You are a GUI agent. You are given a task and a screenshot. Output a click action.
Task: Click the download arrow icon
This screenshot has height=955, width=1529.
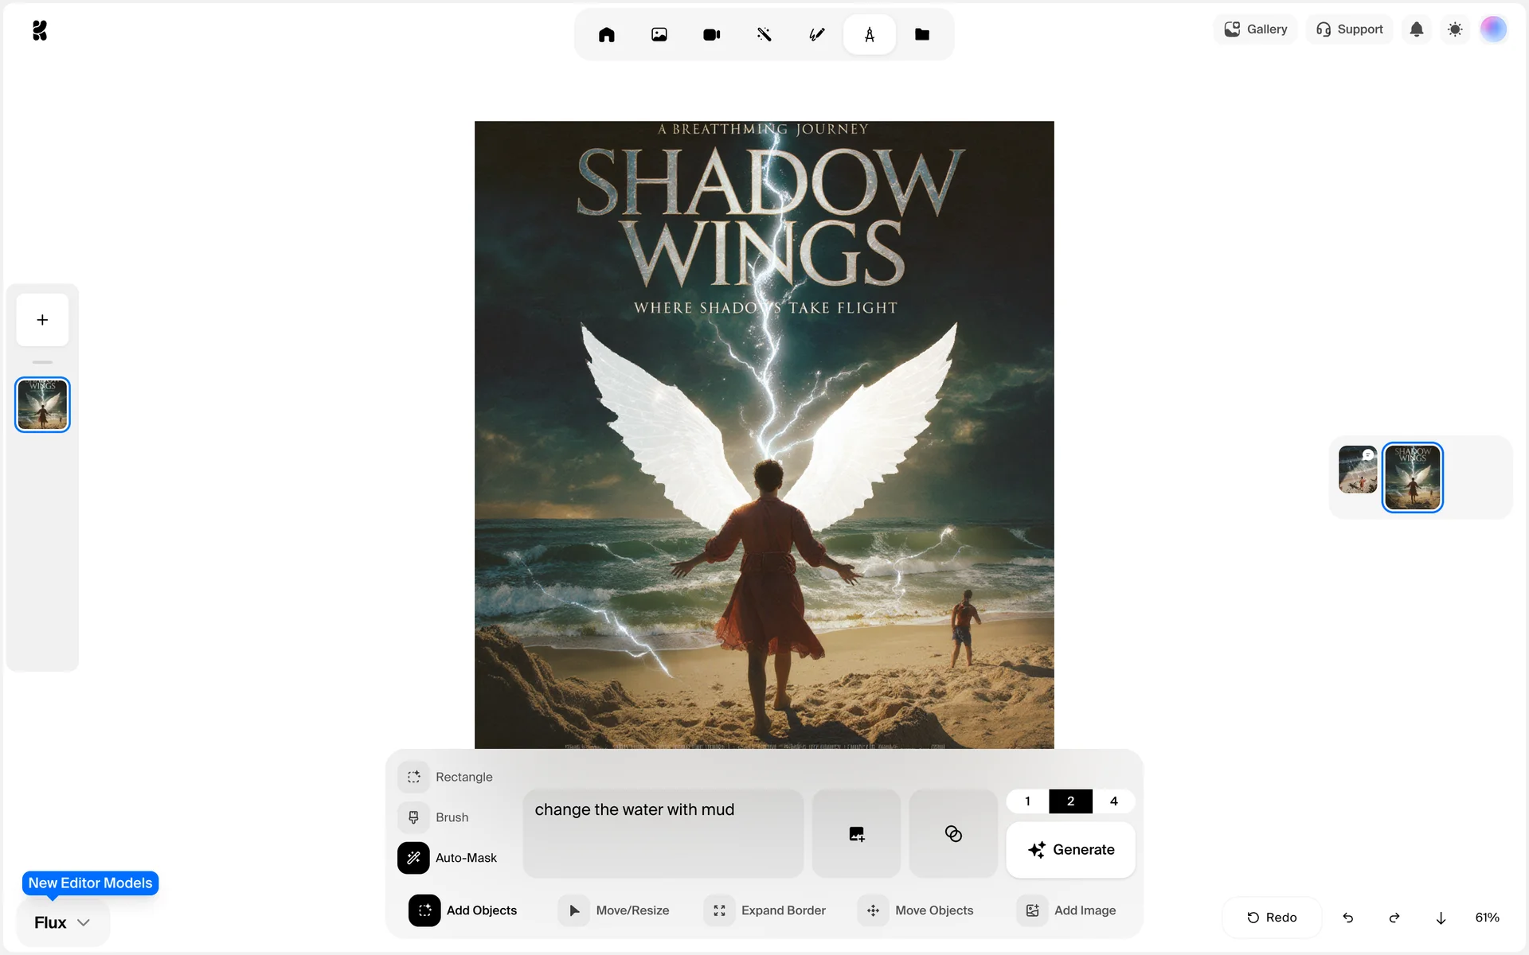point(1441,918)
